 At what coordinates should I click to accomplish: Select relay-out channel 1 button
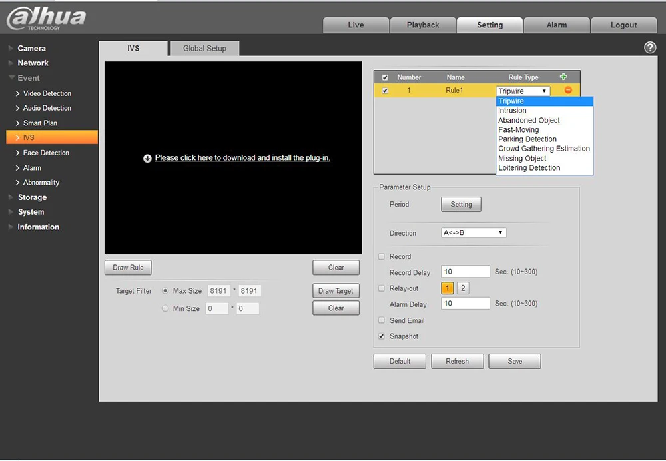point(448,288)
